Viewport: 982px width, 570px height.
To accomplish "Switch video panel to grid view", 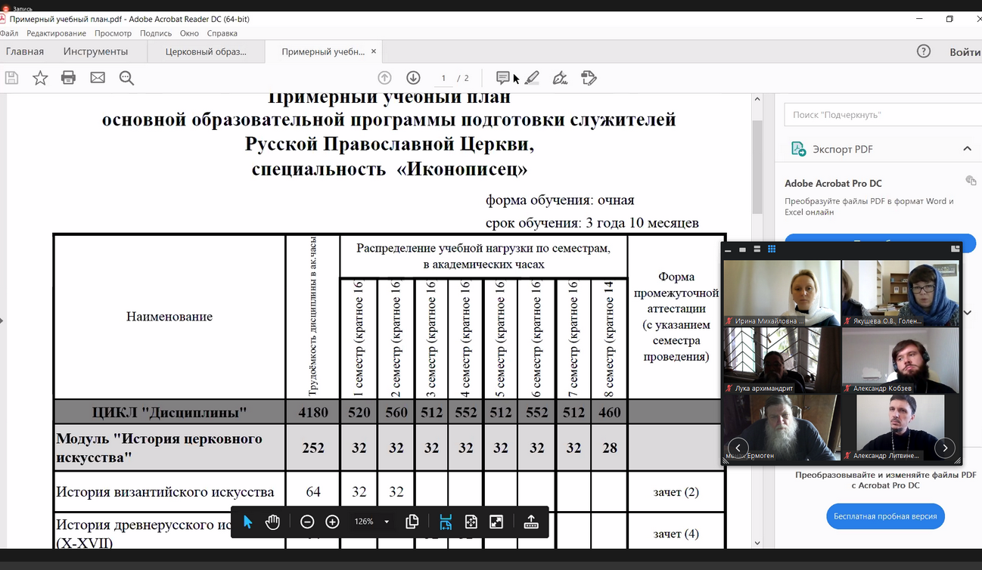I will 772,249.
